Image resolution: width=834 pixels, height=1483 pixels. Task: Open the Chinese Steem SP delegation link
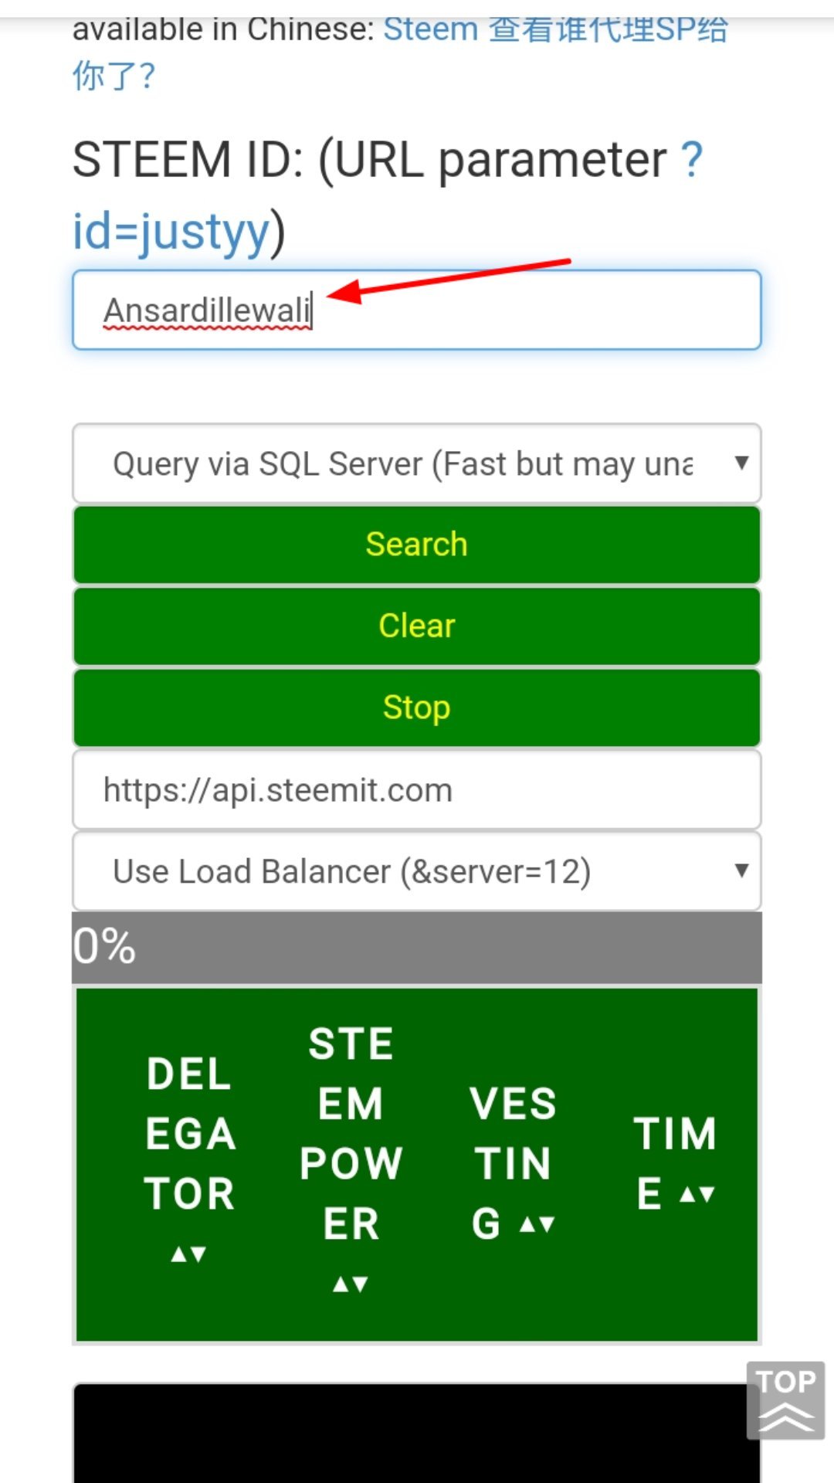[400, 53]
